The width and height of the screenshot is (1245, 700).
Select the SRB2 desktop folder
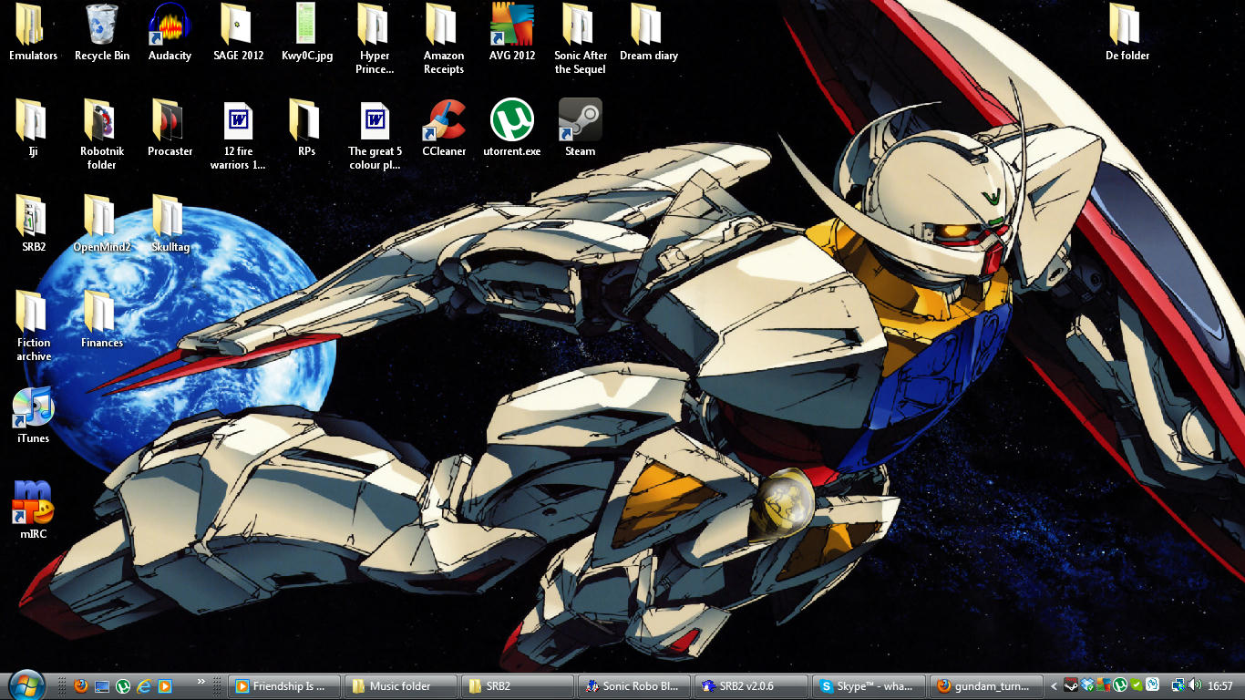tap(34, 225)
